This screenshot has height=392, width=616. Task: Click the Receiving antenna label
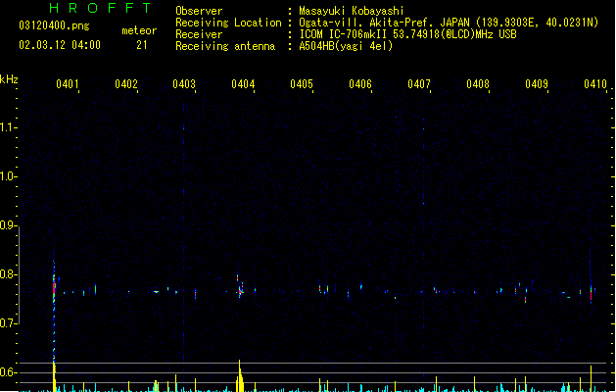(225, 46)
